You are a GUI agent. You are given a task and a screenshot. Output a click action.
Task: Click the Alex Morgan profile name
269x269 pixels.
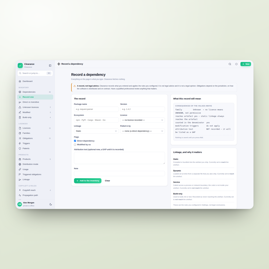(x=29, y=203)
